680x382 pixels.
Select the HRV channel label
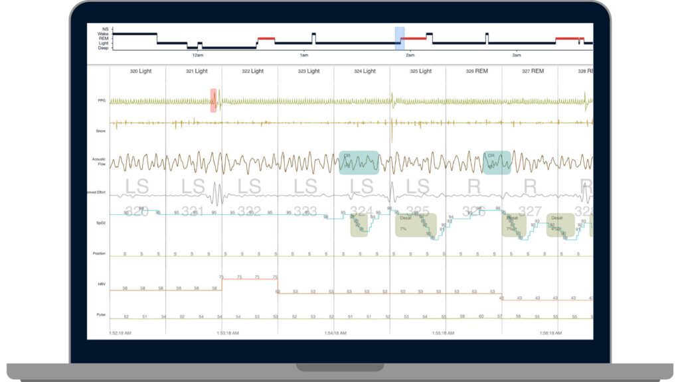click(x=100, y=284)
